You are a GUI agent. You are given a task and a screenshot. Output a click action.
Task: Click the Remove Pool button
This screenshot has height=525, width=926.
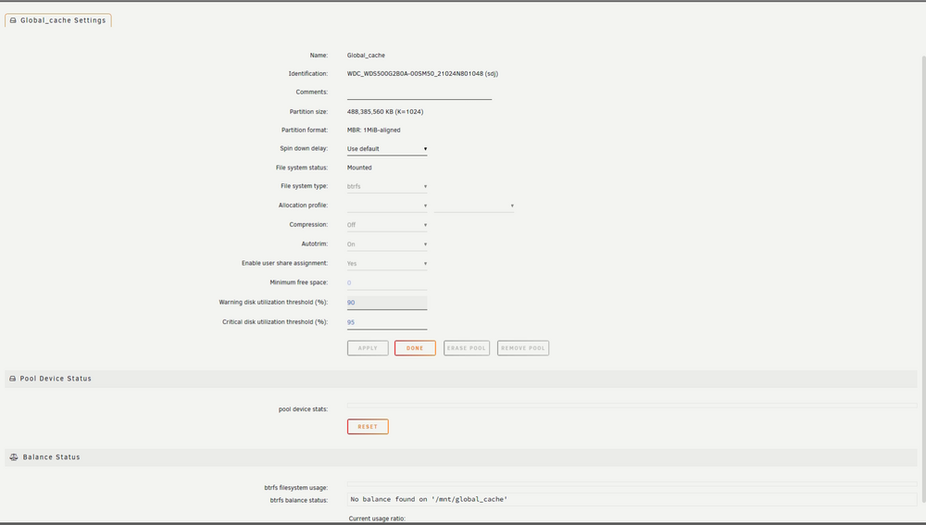click(x=523, y=348)
